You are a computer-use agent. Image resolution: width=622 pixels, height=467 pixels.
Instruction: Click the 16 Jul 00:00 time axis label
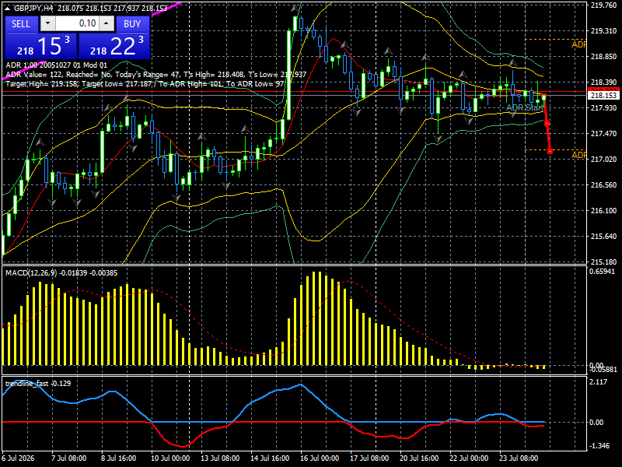coord(320,458)
